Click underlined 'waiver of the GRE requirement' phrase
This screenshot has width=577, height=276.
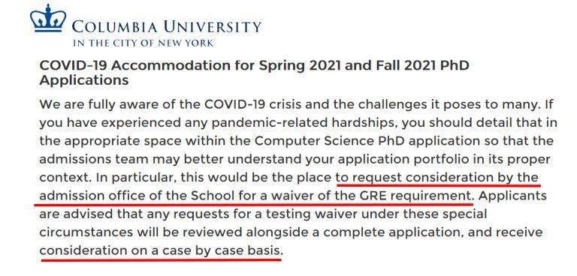click(x=370, y=196)
